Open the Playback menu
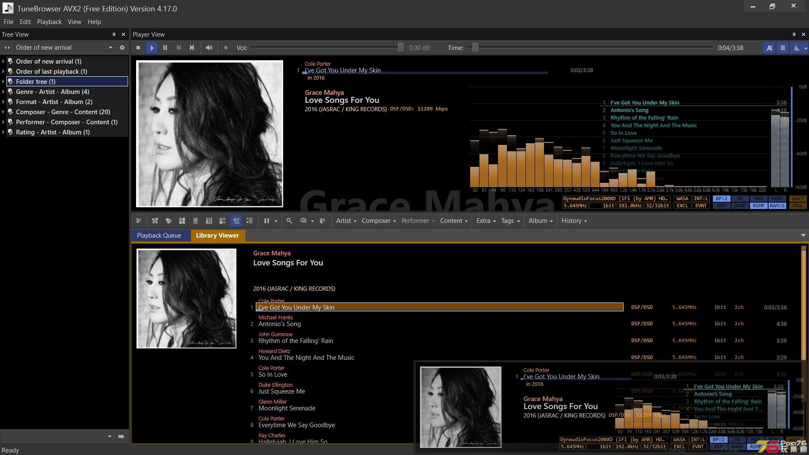The image size is (809, 455). (49, 22)
